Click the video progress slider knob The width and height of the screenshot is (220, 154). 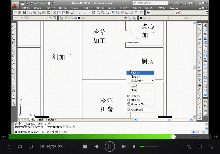(x=173, y=137)
